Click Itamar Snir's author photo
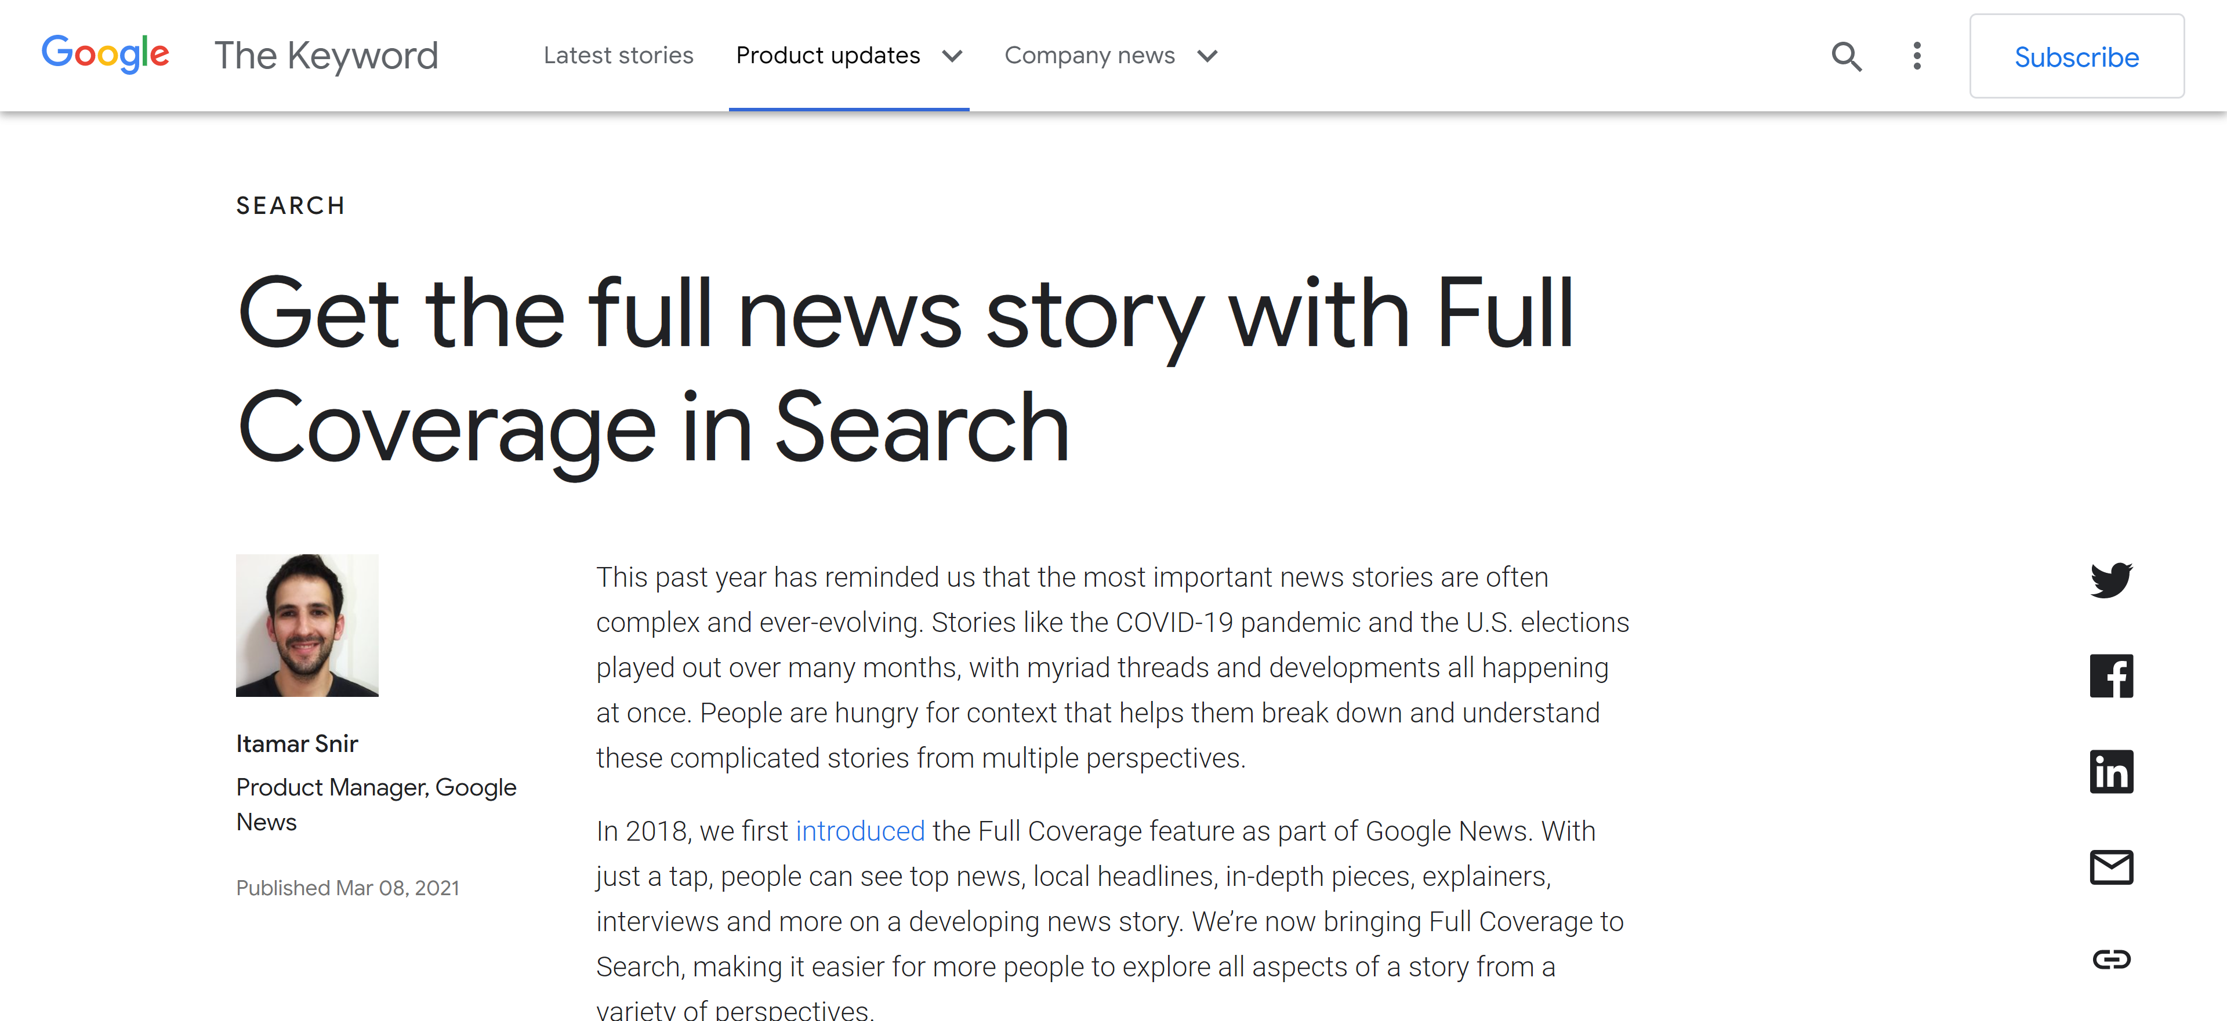Screen dimensions: 2227x1021 (307, 625)
